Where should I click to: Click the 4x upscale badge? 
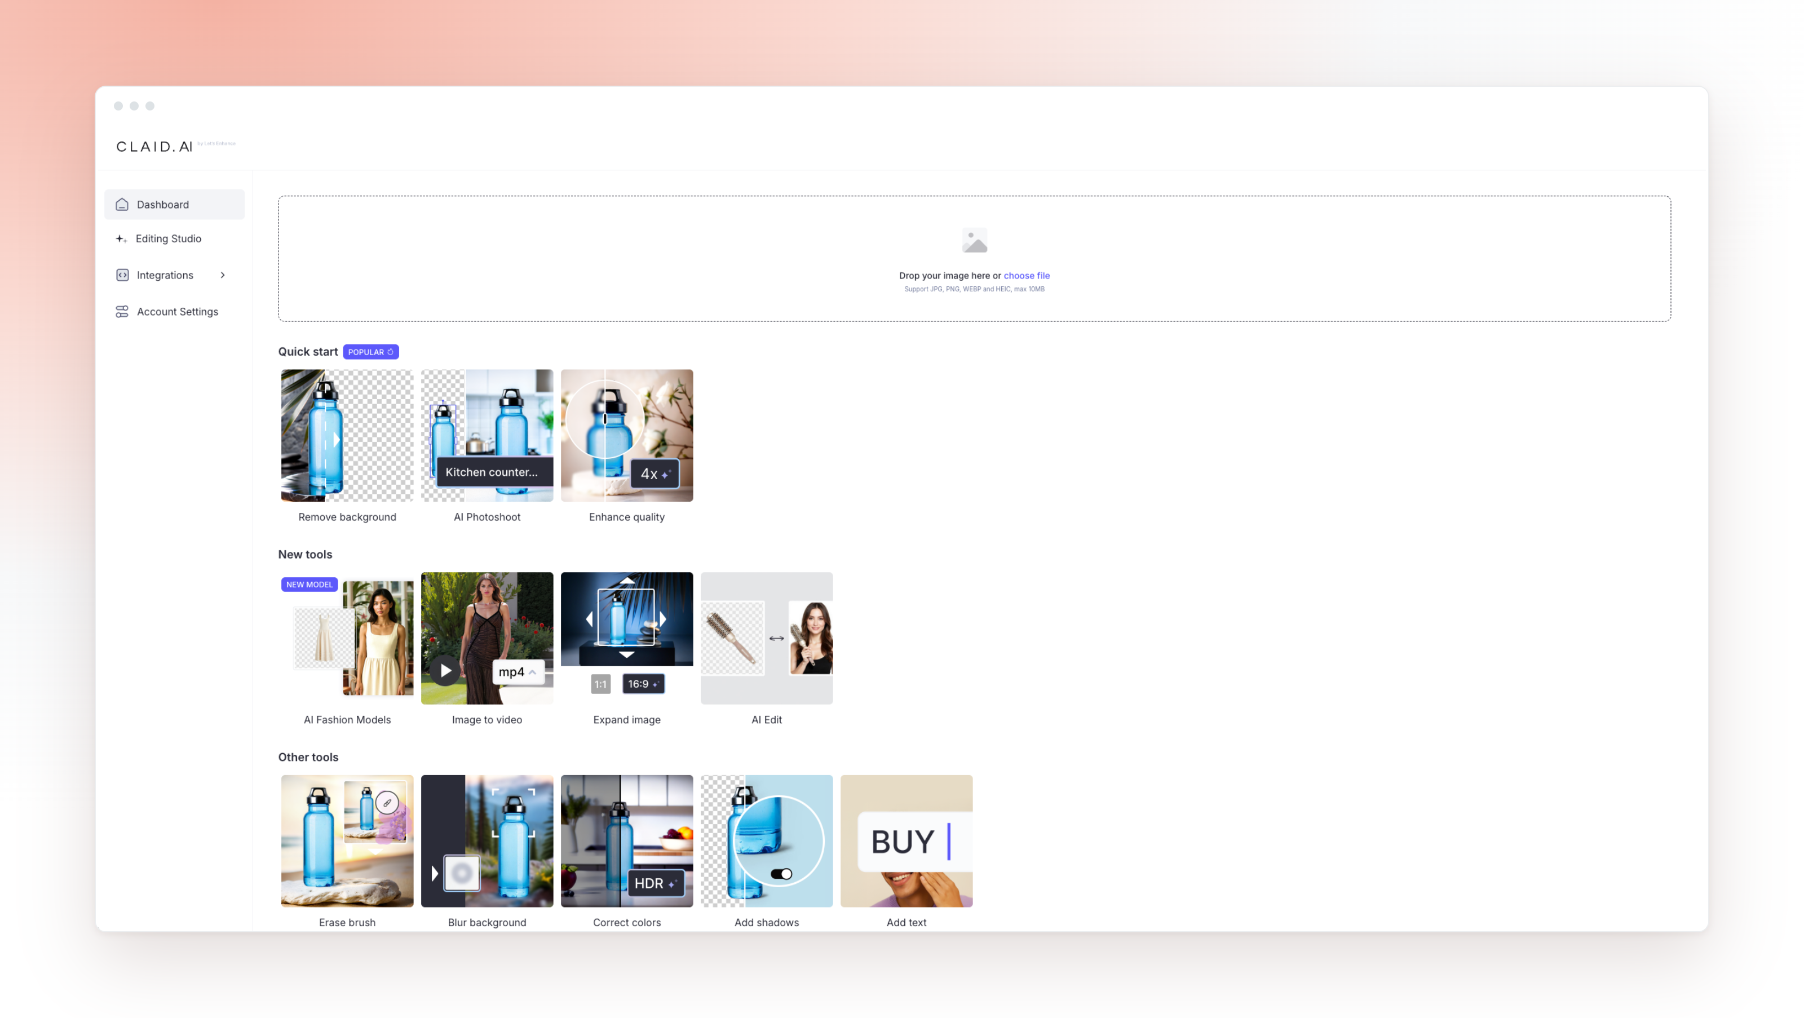tap(655, 473)
